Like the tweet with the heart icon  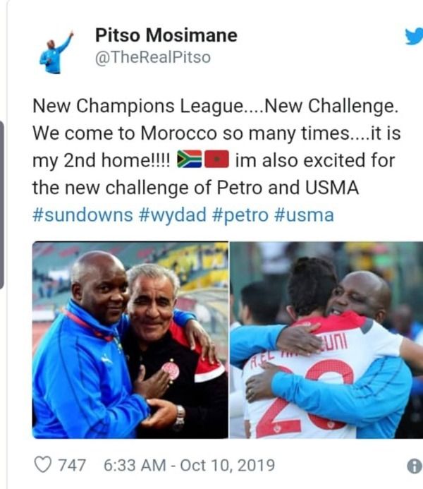[42, 465]
